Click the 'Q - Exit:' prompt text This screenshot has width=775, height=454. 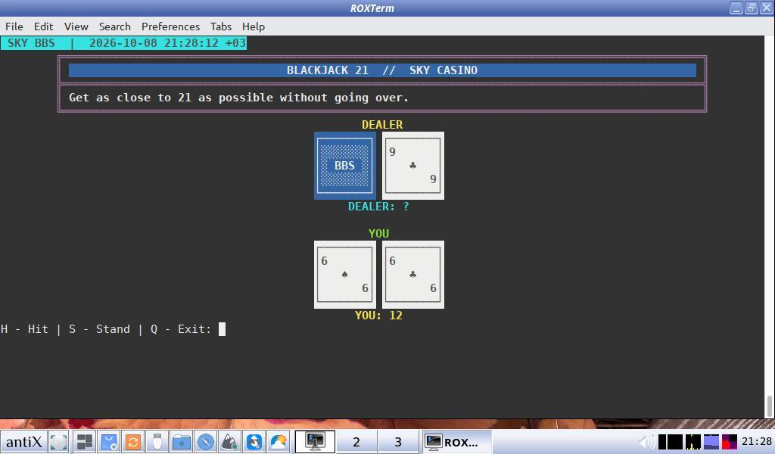coord(181,329)
